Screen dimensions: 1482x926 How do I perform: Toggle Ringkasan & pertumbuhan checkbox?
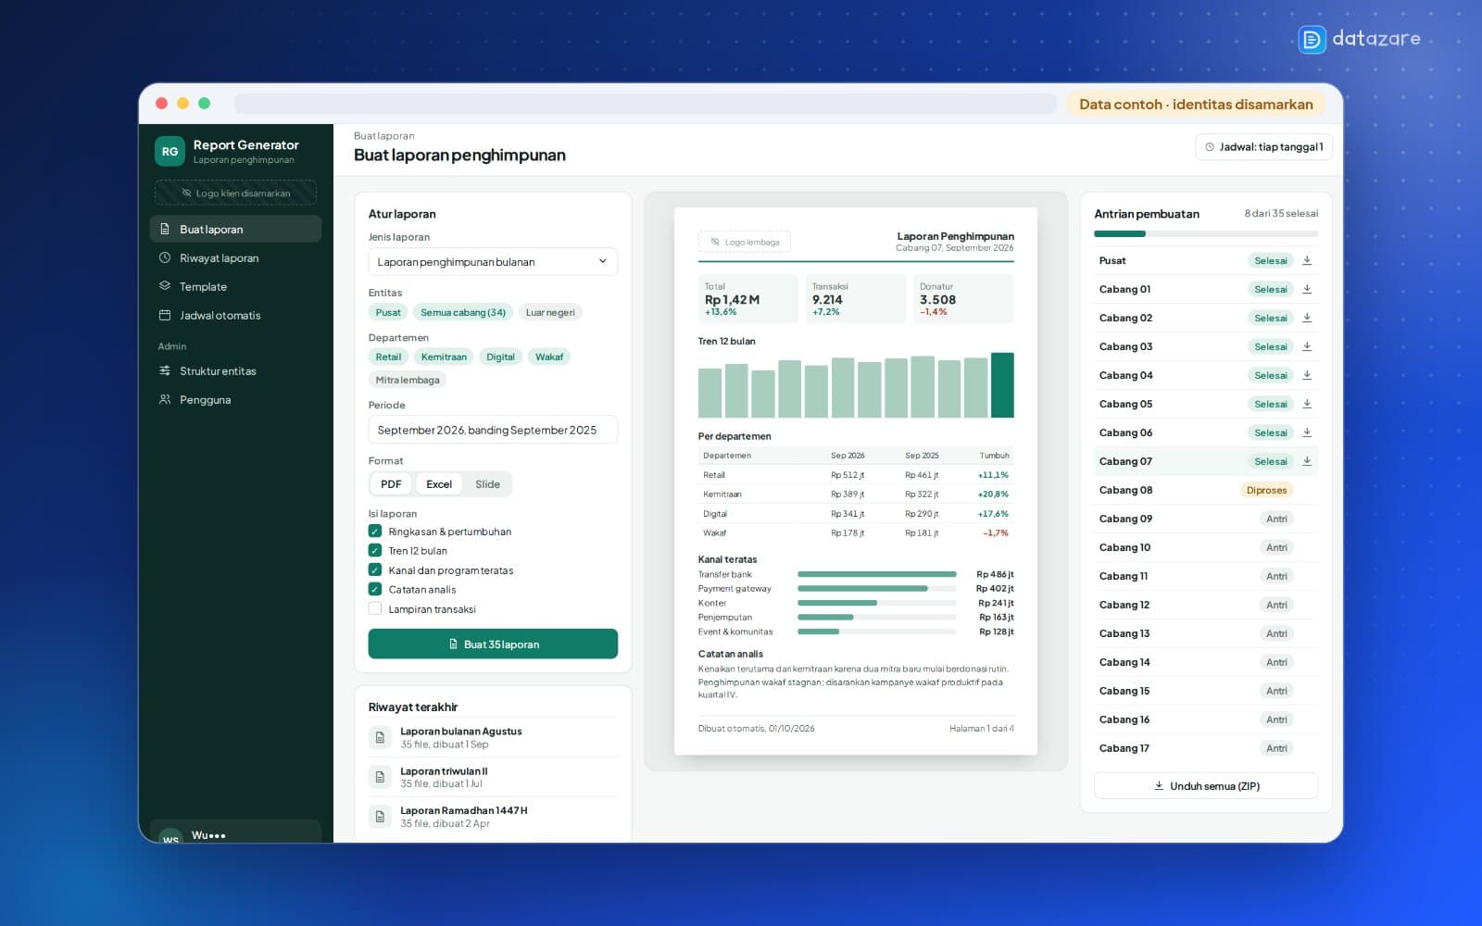point(375,532)
